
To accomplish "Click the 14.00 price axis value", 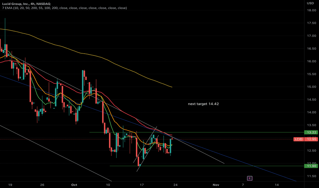I will coord(311,112).
